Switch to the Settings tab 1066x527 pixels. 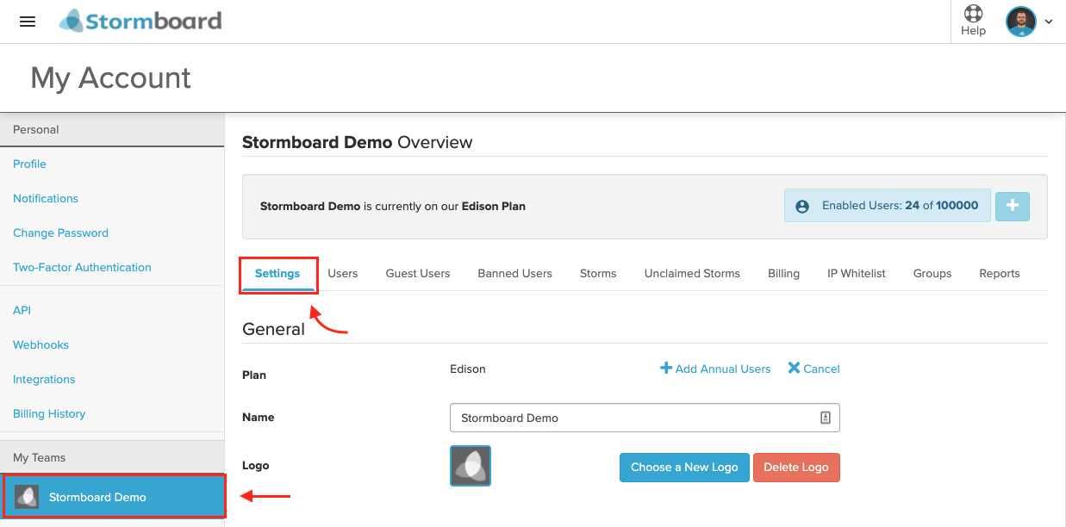(x=277, y=274)
